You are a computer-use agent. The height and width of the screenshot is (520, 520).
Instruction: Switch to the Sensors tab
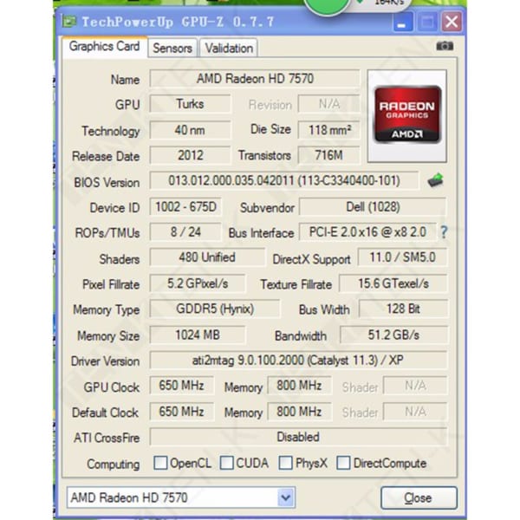point(172,49)
